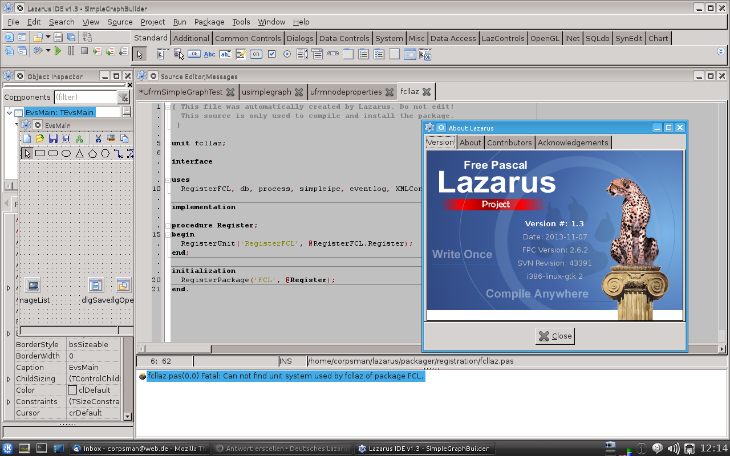Screen dimensions: 730x456
Task: Click the Mozilla Thunderbird Inbox taskbar button
Action: [x=140, y=449]
